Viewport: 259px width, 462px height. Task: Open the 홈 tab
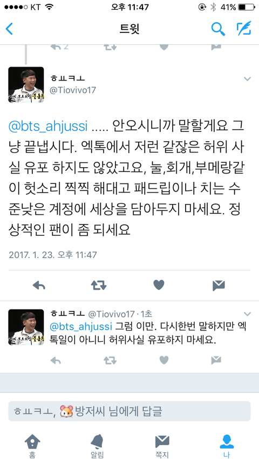[32, 446]
